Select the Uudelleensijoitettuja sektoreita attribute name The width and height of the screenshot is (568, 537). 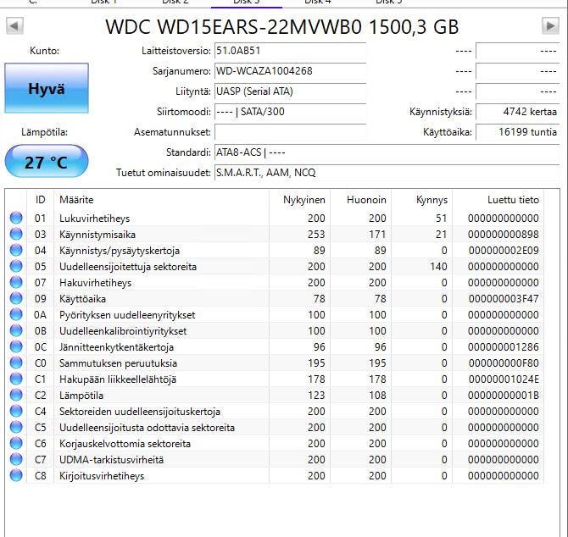click(128, 267)
